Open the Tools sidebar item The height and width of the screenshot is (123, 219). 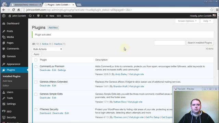coord(10,98)
